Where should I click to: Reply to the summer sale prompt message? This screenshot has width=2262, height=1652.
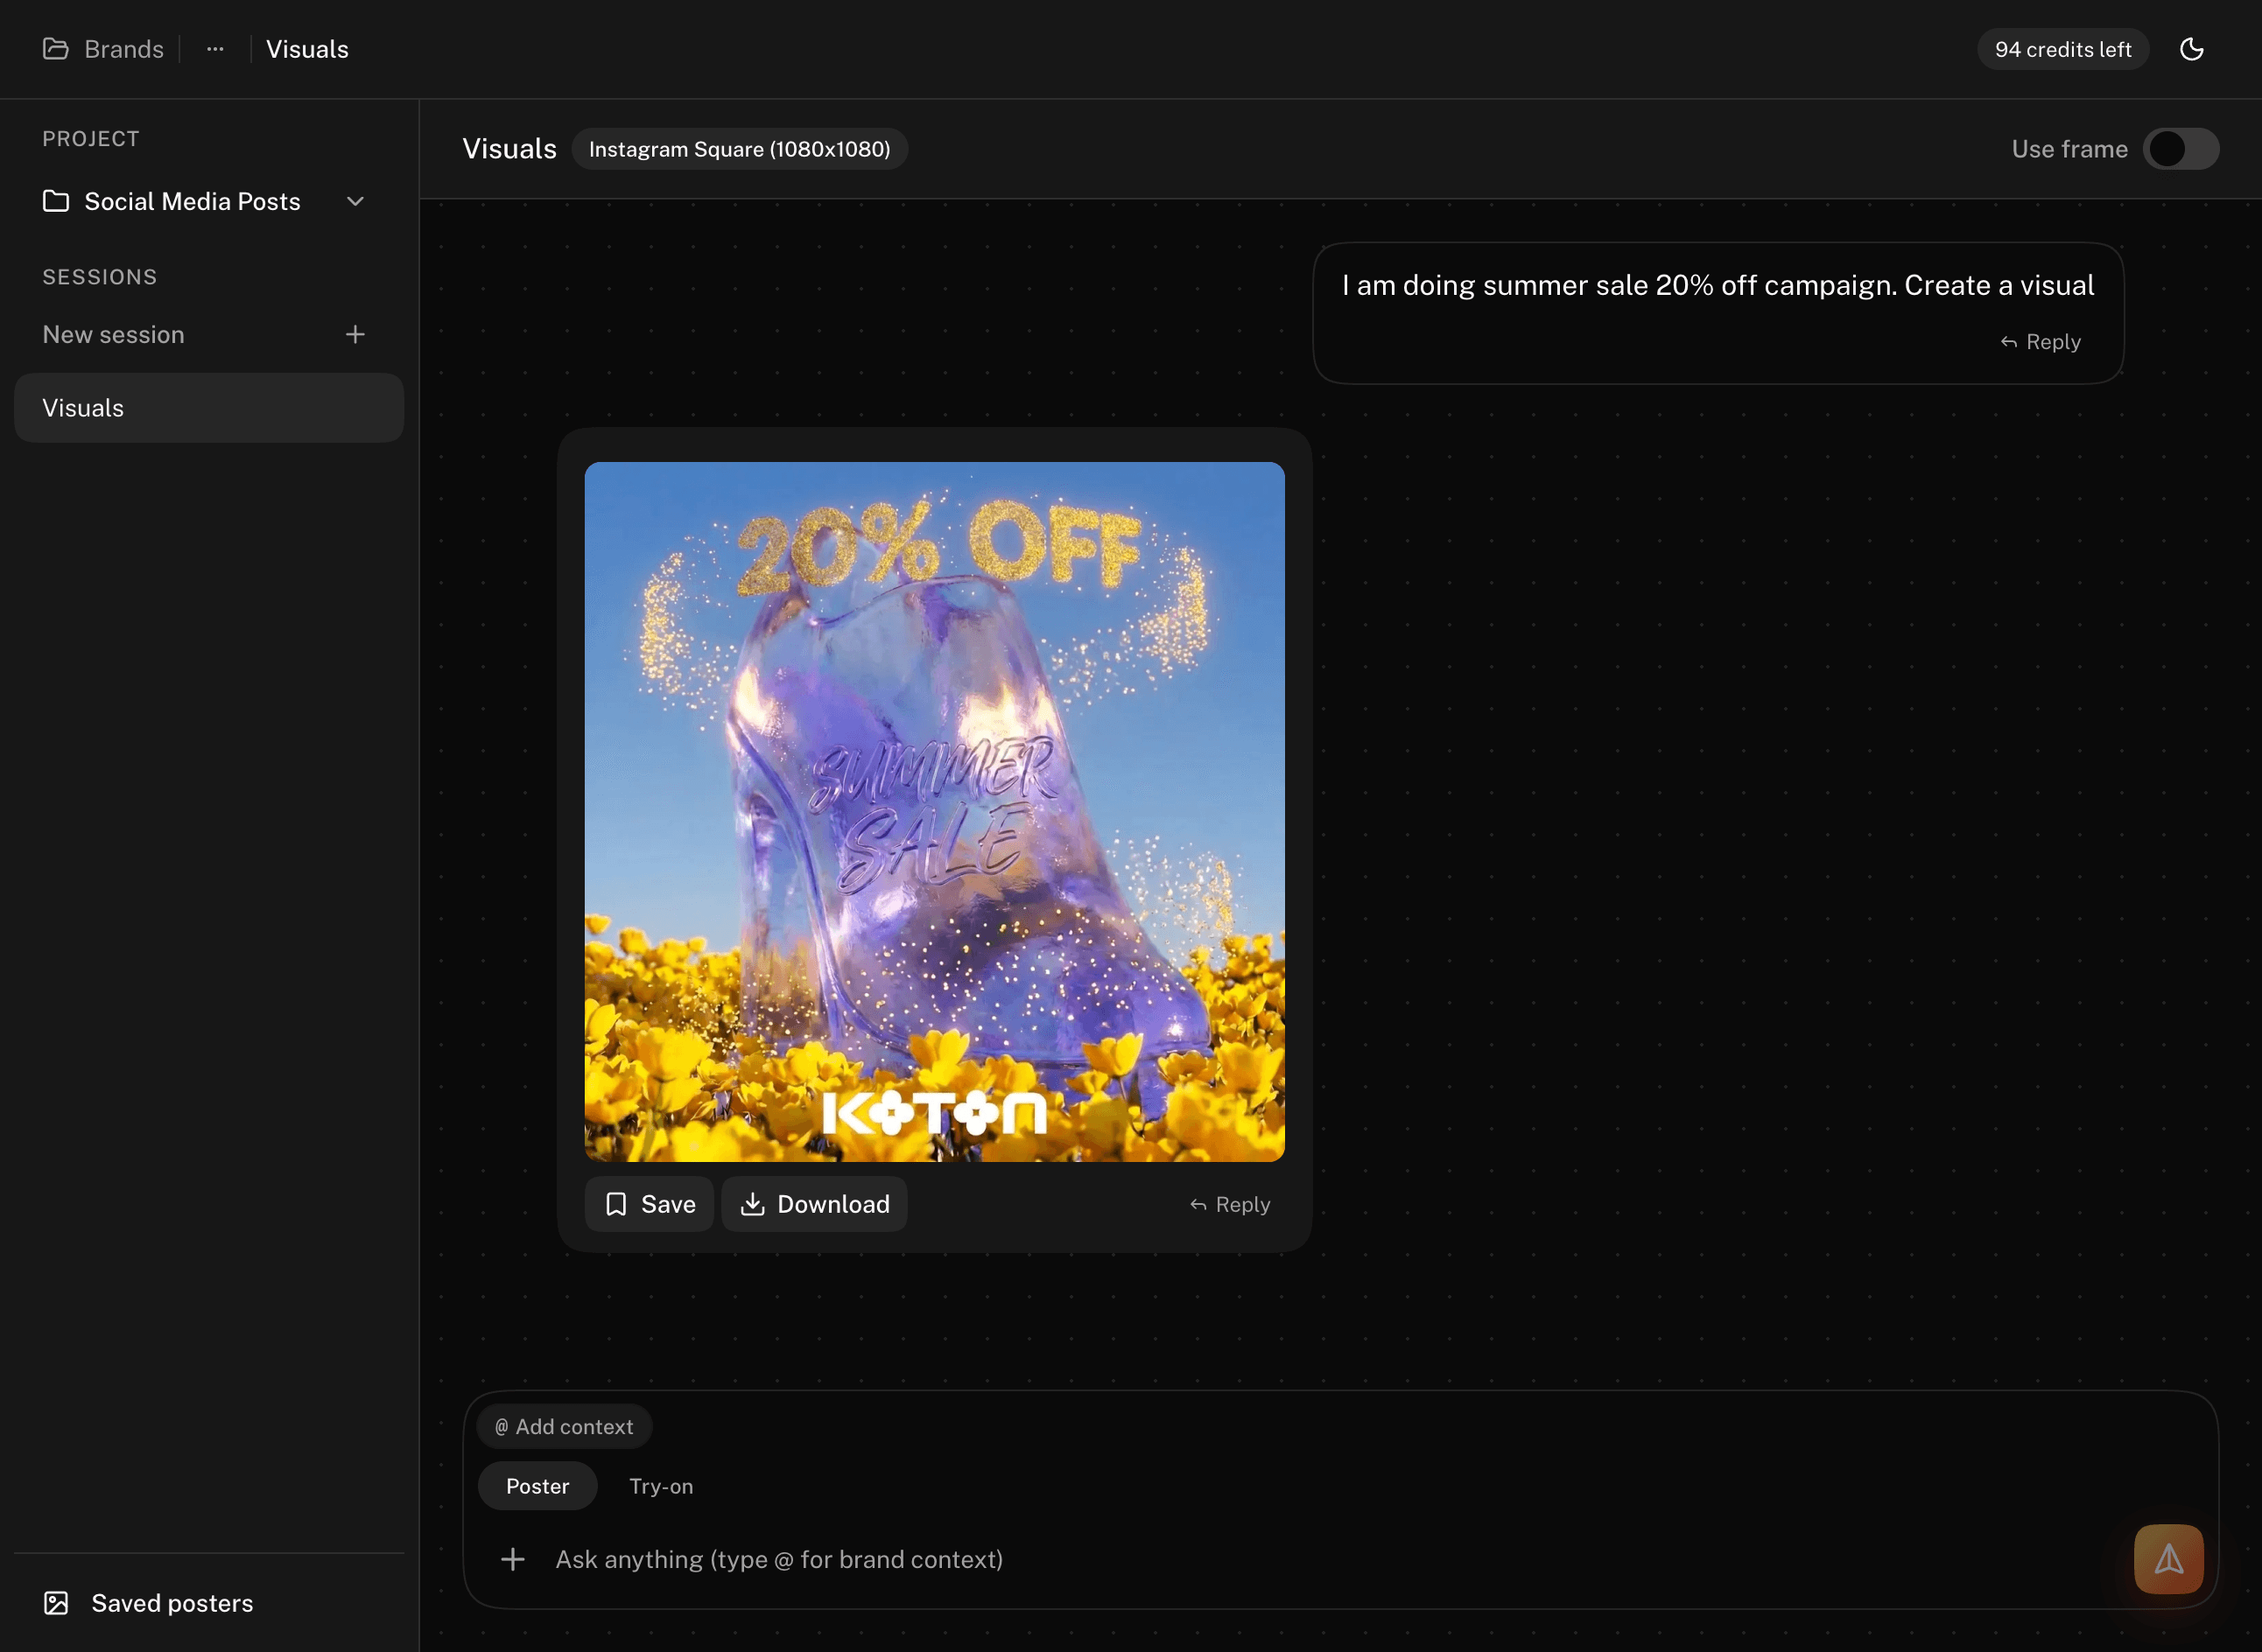coord(2040,342)
